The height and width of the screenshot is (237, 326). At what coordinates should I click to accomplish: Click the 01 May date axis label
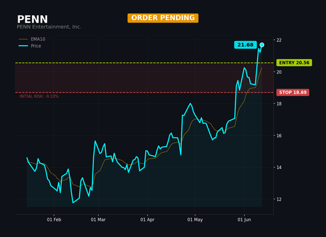pos(195,219)
